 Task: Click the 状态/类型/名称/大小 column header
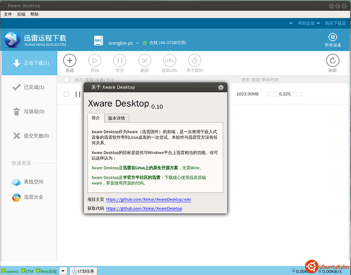pyautogui.click(x=94, y=80)
